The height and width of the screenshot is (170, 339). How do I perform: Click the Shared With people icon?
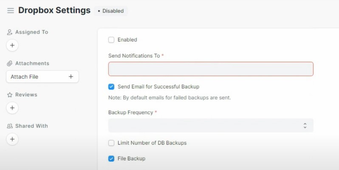[10, 126]
